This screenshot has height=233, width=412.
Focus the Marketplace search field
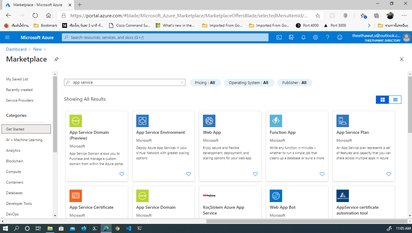pyautogui.click(x=125, y=83)
